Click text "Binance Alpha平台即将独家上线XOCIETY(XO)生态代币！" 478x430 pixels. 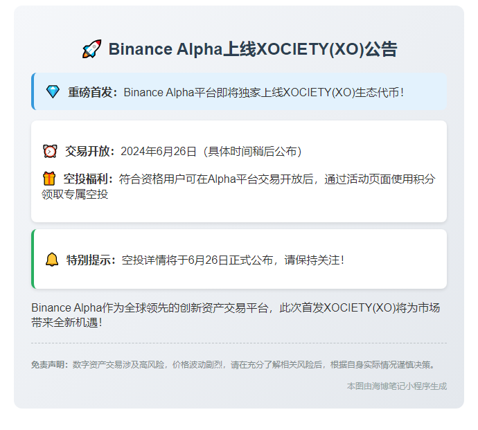coord(265,92)
